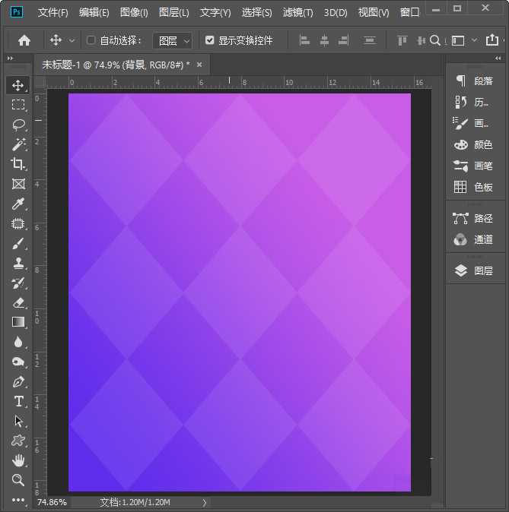Click the Zoom tool magnifier
The width and height of the screenshot is (509, 512).
(18, 480)
